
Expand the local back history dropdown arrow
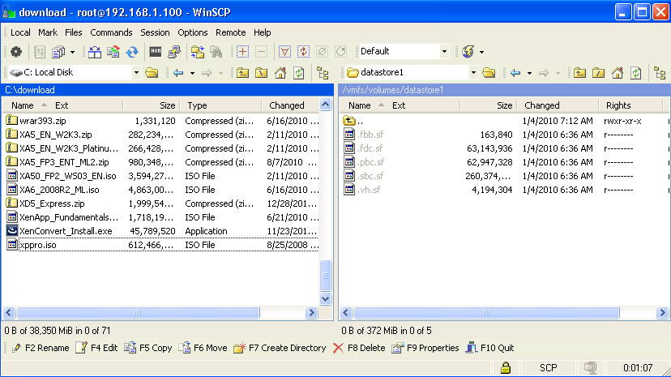[192, 73]
